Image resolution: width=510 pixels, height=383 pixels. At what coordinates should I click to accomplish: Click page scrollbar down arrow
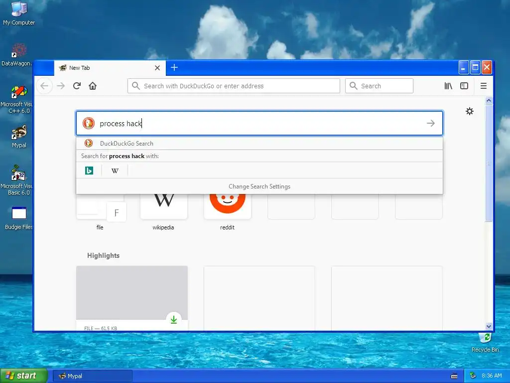489,326
